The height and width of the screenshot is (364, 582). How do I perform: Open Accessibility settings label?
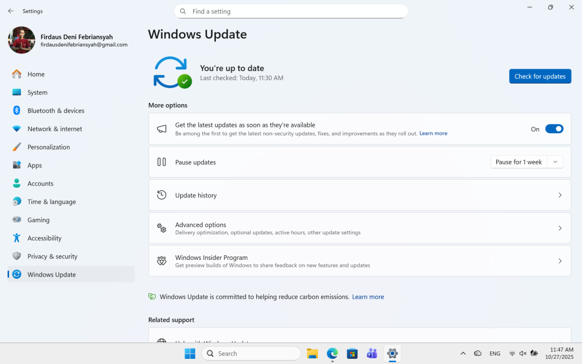(x=44, y=238)
